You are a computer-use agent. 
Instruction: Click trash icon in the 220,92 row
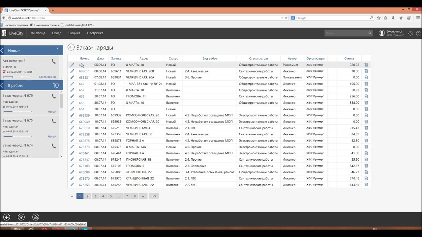[366, 65]
